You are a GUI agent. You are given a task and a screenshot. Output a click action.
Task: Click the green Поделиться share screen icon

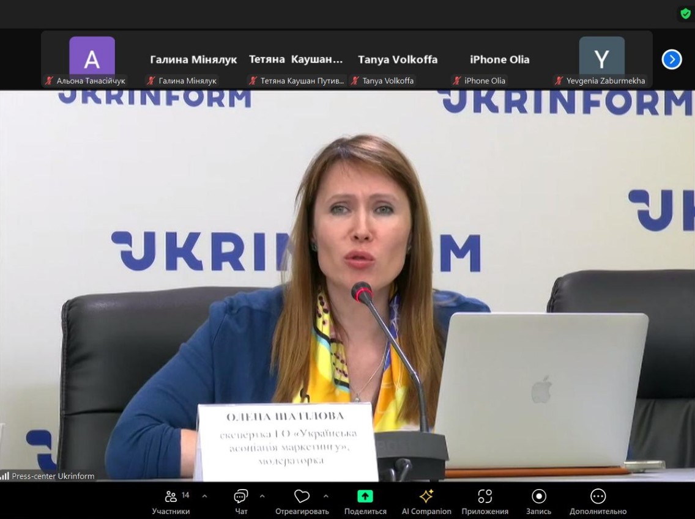point(365,496)
